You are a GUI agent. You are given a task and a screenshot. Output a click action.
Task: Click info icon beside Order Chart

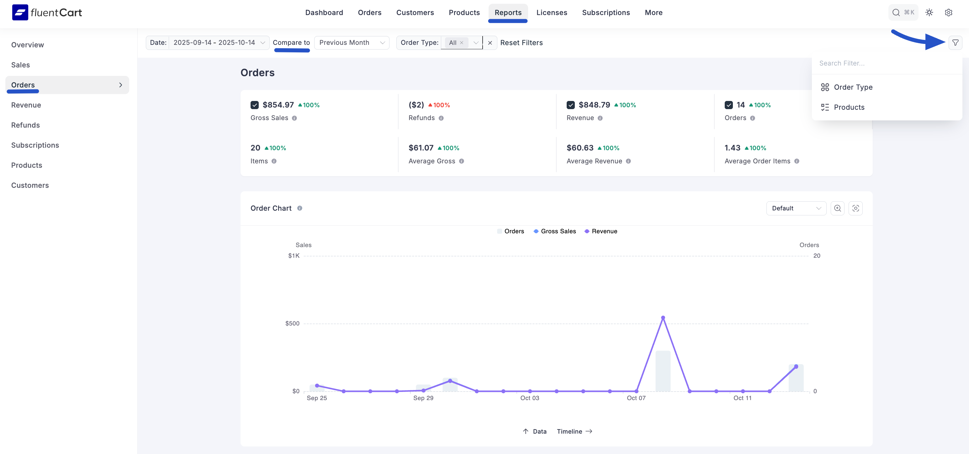tap(300, 209)
